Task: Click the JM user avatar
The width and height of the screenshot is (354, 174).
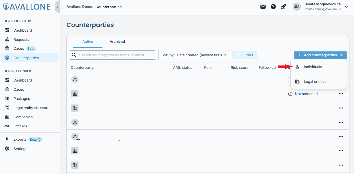Action: point(296,7)
